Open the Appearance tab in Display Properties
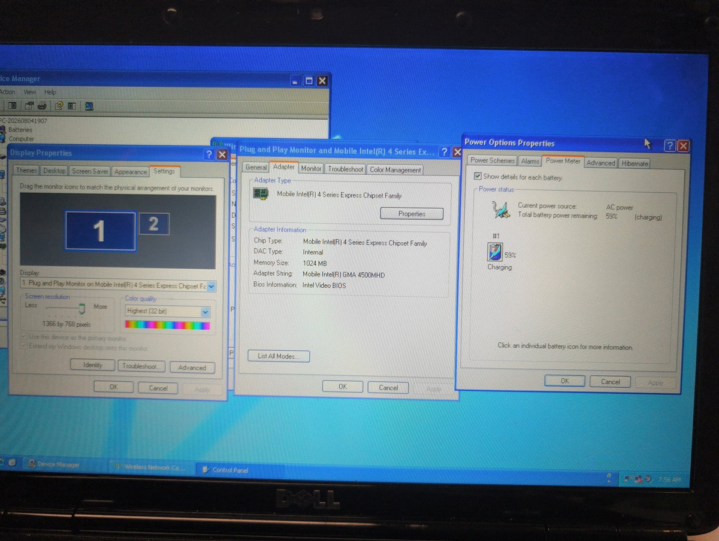Viewport: 719px width, 541px height. click(131, 172)
